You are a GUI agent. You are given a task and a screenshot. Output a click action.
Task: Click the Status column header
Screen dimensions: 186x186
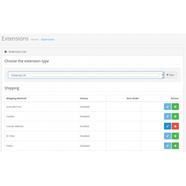84,99
